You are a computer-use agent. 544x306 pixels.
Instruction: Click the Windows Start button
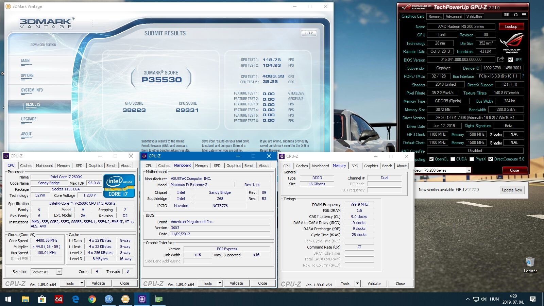8,299
